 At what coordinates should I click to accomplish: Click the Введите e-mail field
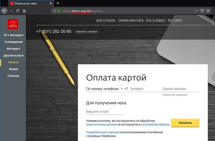click(105, 111)
